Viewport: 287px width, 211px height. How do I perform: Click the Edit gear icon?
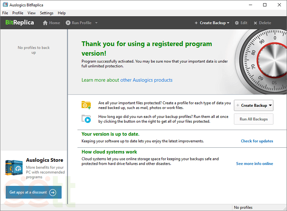point(237,23)
